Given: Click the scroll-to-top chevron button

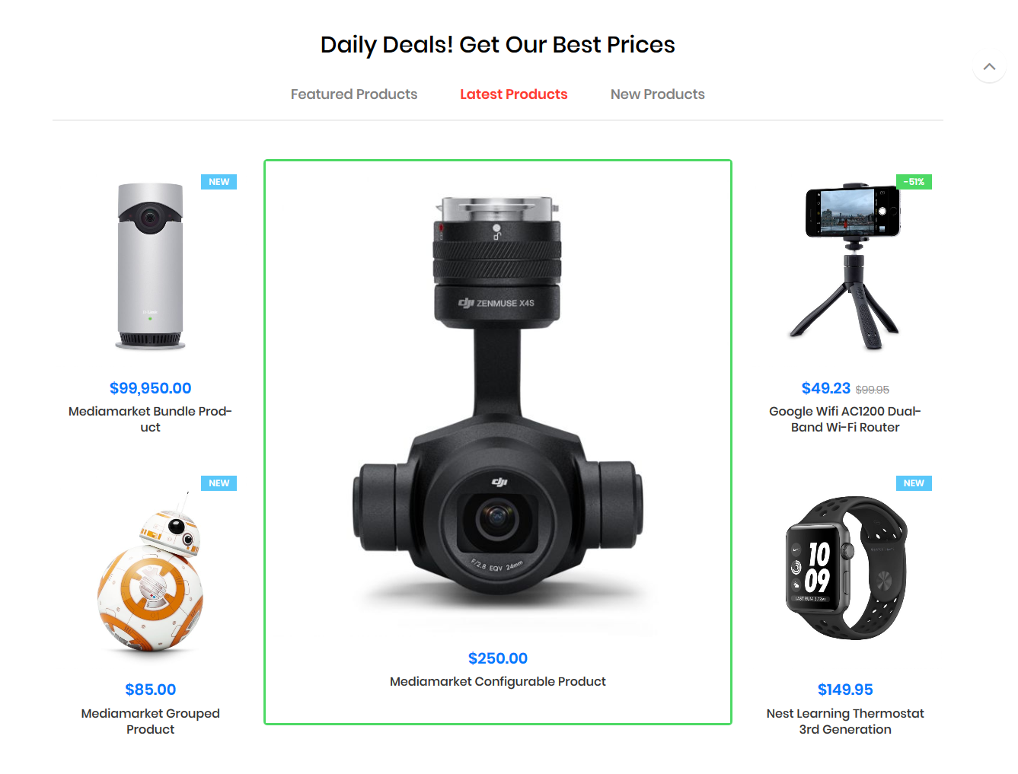Looking at the screenshot, I should 989,66.
